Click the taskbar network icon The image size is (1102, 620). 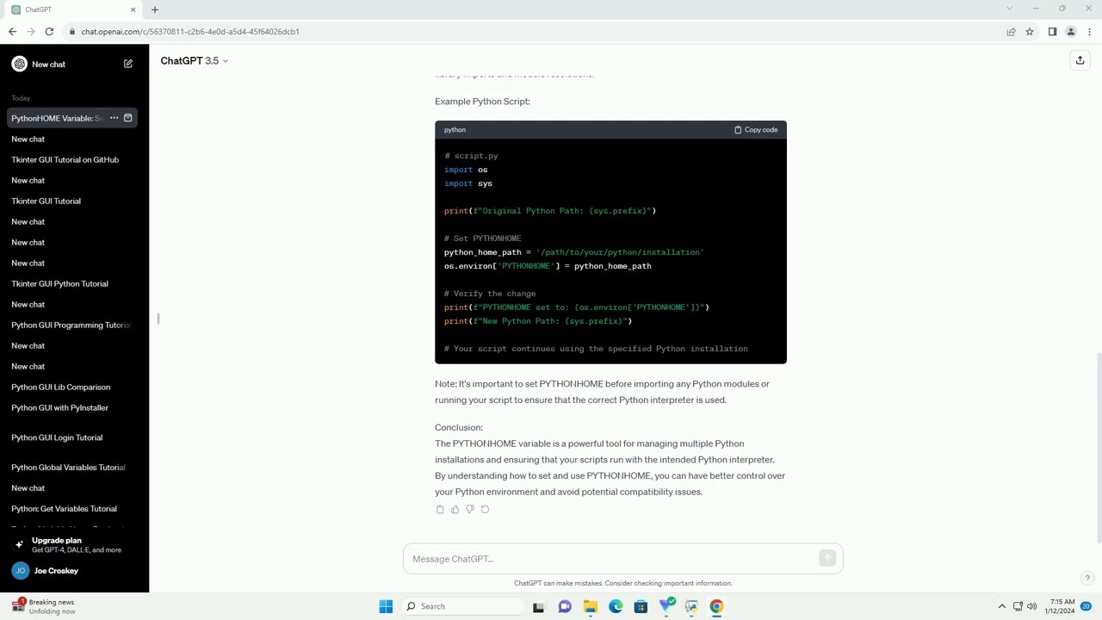coord(1017,606)
